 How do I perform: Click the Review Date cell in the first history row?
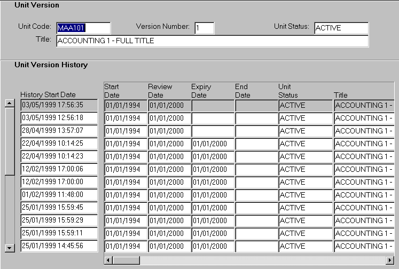pyautogui.click(x=169, y=105)
